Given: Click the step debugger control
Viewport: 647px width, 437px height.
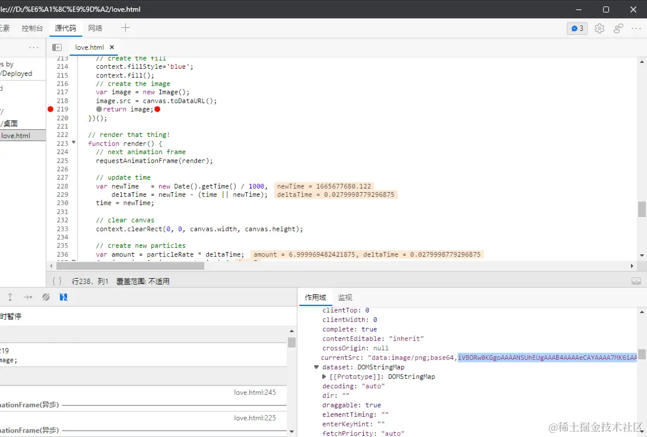Looking at the screenshot, I should coord(28,297).
